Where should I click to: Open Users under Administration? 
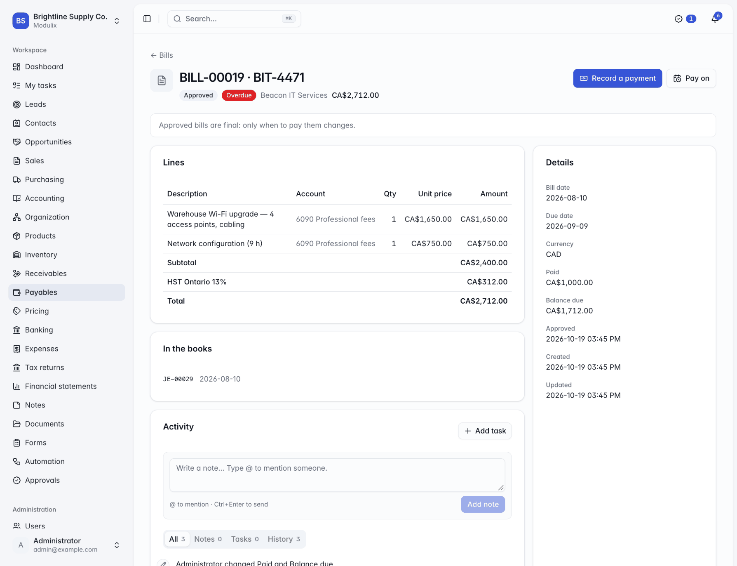66,526
